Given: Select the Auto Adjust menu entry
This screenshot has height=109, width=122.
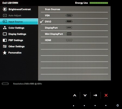Looking at the screenshot, I should click(x=19, y=16).
